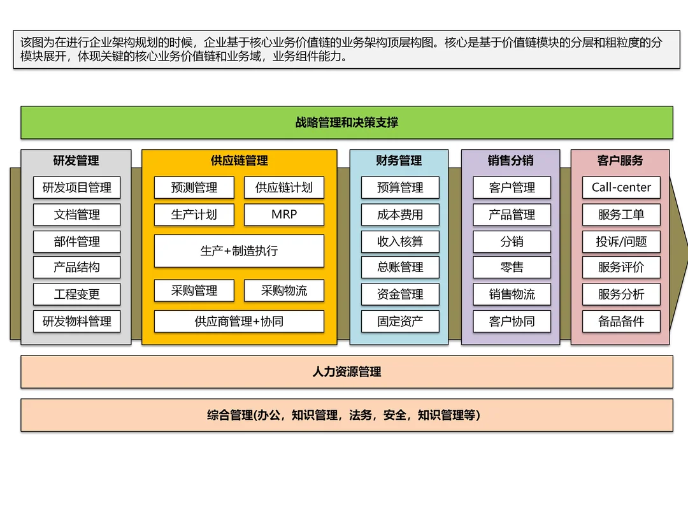Select the 供应链管理 column header
688x516 pixels.
(239, 161)
